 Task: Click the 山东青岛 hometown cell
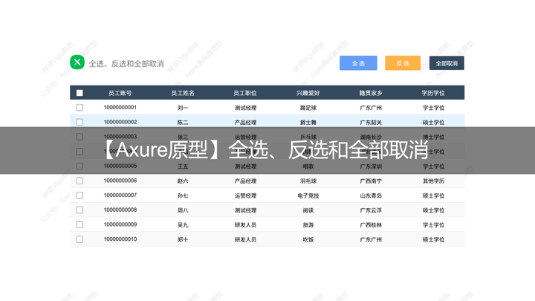(371, 196)
